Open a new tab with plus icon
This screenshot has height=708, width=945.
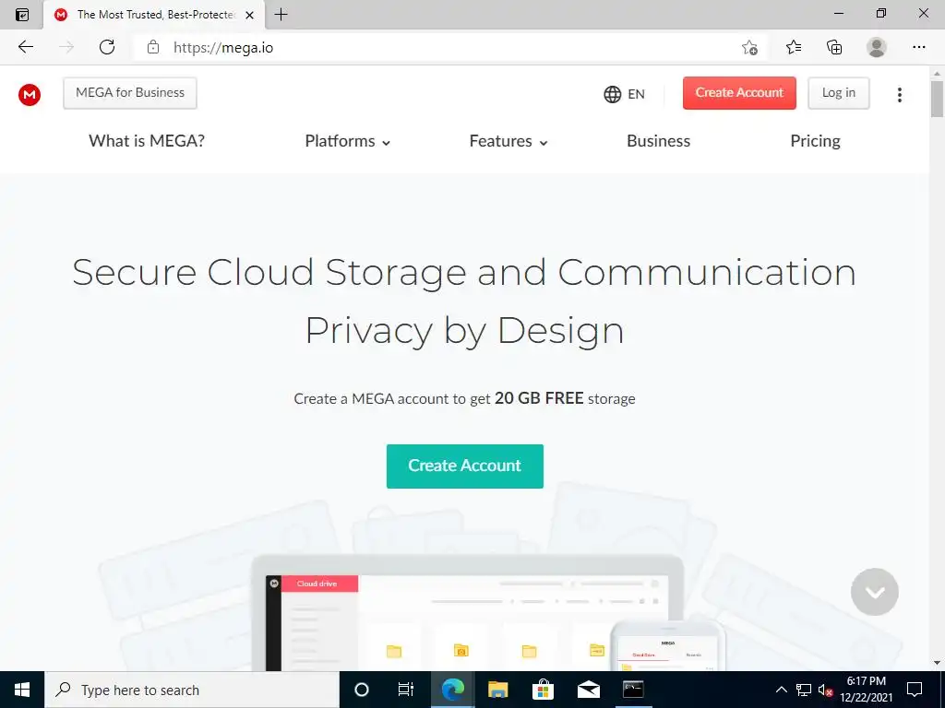point(281,15)
